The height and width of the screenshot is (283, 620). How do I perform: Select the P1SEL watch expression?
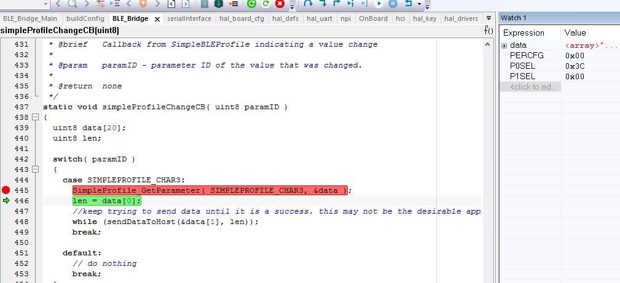(x=524, y=76)
